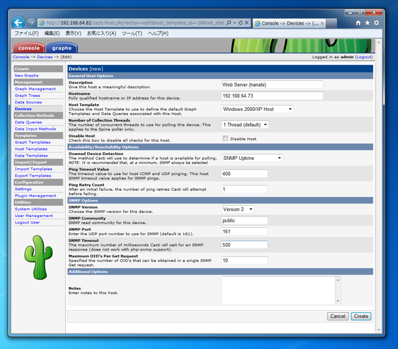The height and width of the screenshot is (349, 398).
Task: Click the browser Forward arrow button
Action: click(31, 23)
